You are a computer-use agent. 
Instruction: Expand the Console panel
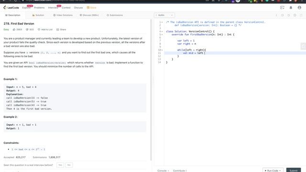pos(163,171)
